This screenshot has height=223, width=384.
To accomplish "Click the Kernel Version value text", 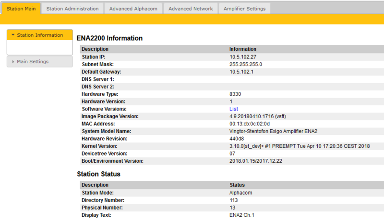I will coord(300,146).
